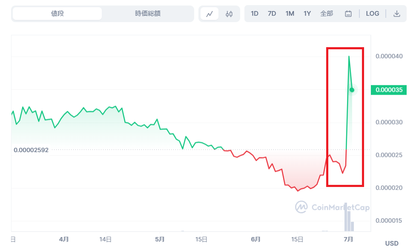
Task: Download the chart using the export icon
Action: (397, 14)
